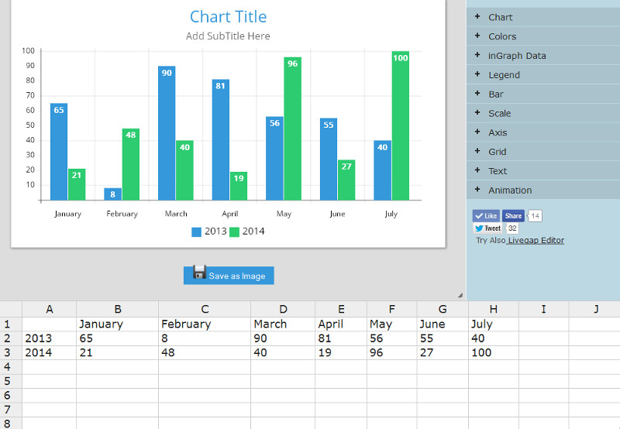The height and width of the screenshot is (429, 620).
Task: Open the Livegap Editor link
Action: 535,241
